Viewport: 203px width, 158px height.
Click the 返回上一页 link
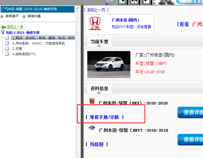(96, 10)
